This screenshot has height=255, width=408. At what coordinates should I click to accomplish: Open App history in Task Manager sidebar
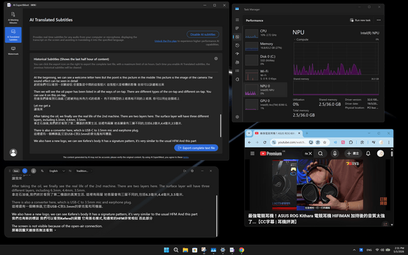[x=237, y=45]
